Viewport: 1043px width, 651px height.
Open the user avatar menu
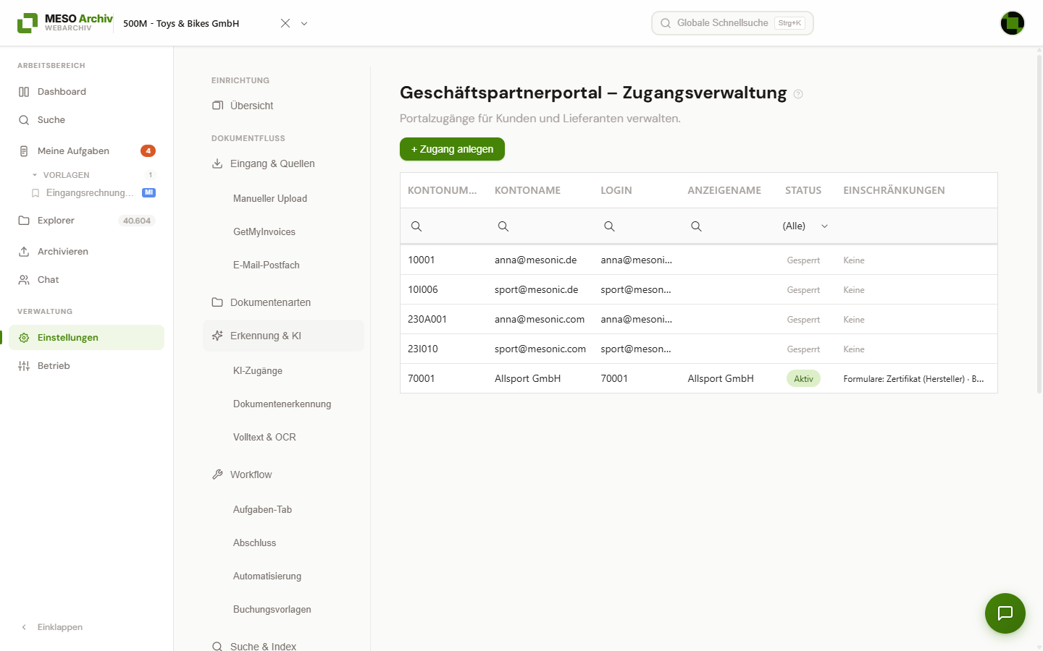click(x=1013, y=23)
